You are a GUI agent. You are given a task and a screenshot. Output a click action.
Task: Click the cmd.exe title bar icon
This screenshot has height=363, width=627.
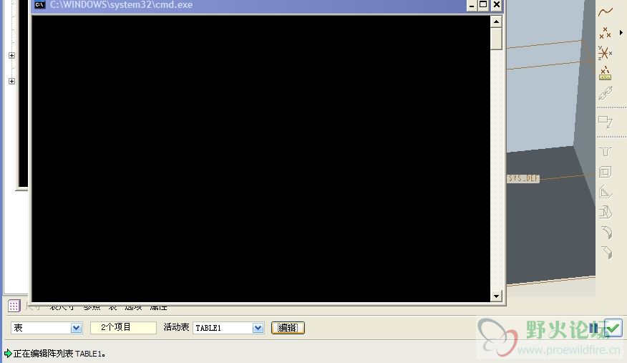pos(39,5)
